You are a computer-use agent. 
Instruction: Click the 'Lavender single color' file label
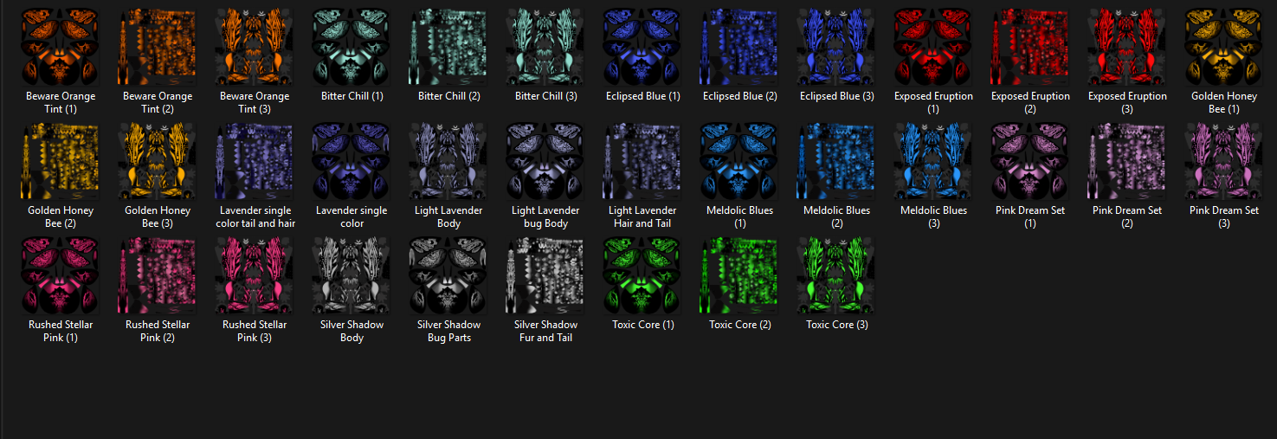tap(351, 216)
